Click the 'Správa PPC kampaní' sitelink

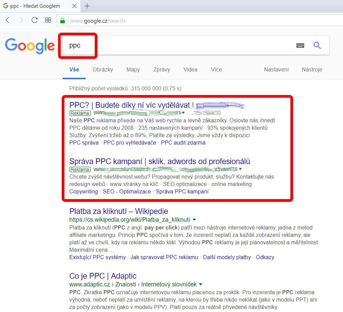point(182,192)
